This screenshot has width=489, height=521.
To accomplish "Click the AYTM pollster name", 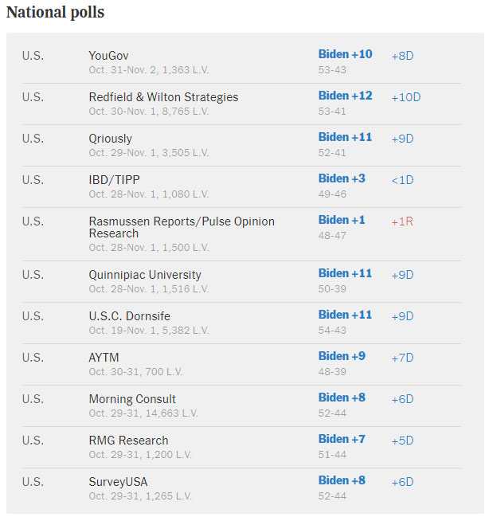I will pyautogui.click(x=104, y=358).
